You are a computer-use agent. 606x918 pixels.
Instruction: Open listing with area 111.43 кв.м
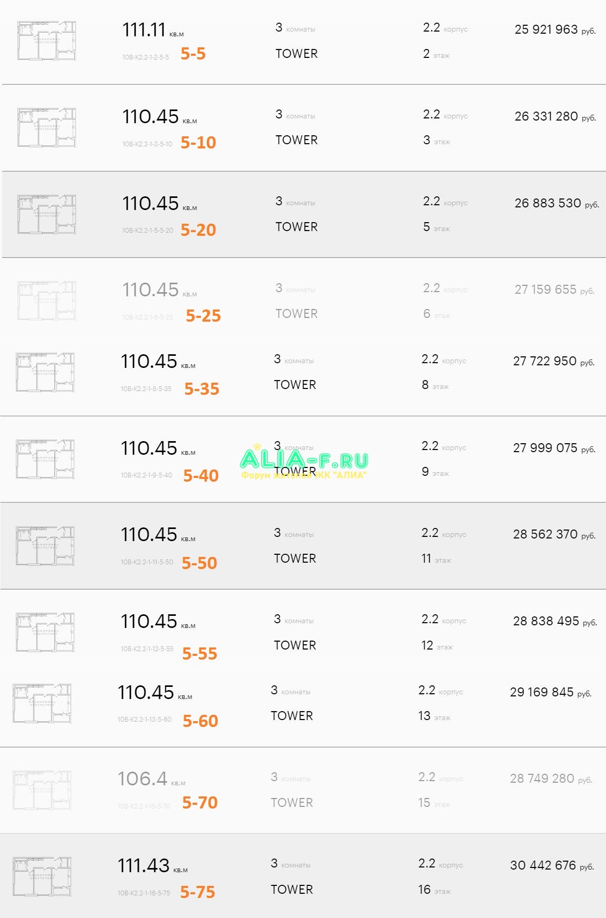153,866
